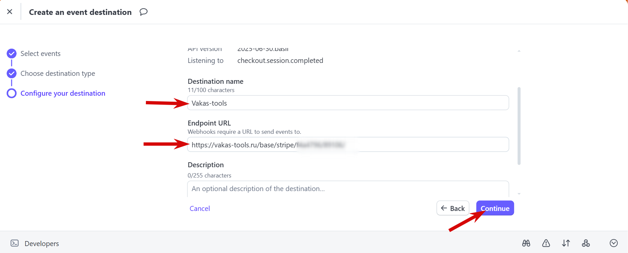Click the terminal icon beside Developers
Image resolution: width=628 pixels, height=253 pixels.
coord(15,243)
